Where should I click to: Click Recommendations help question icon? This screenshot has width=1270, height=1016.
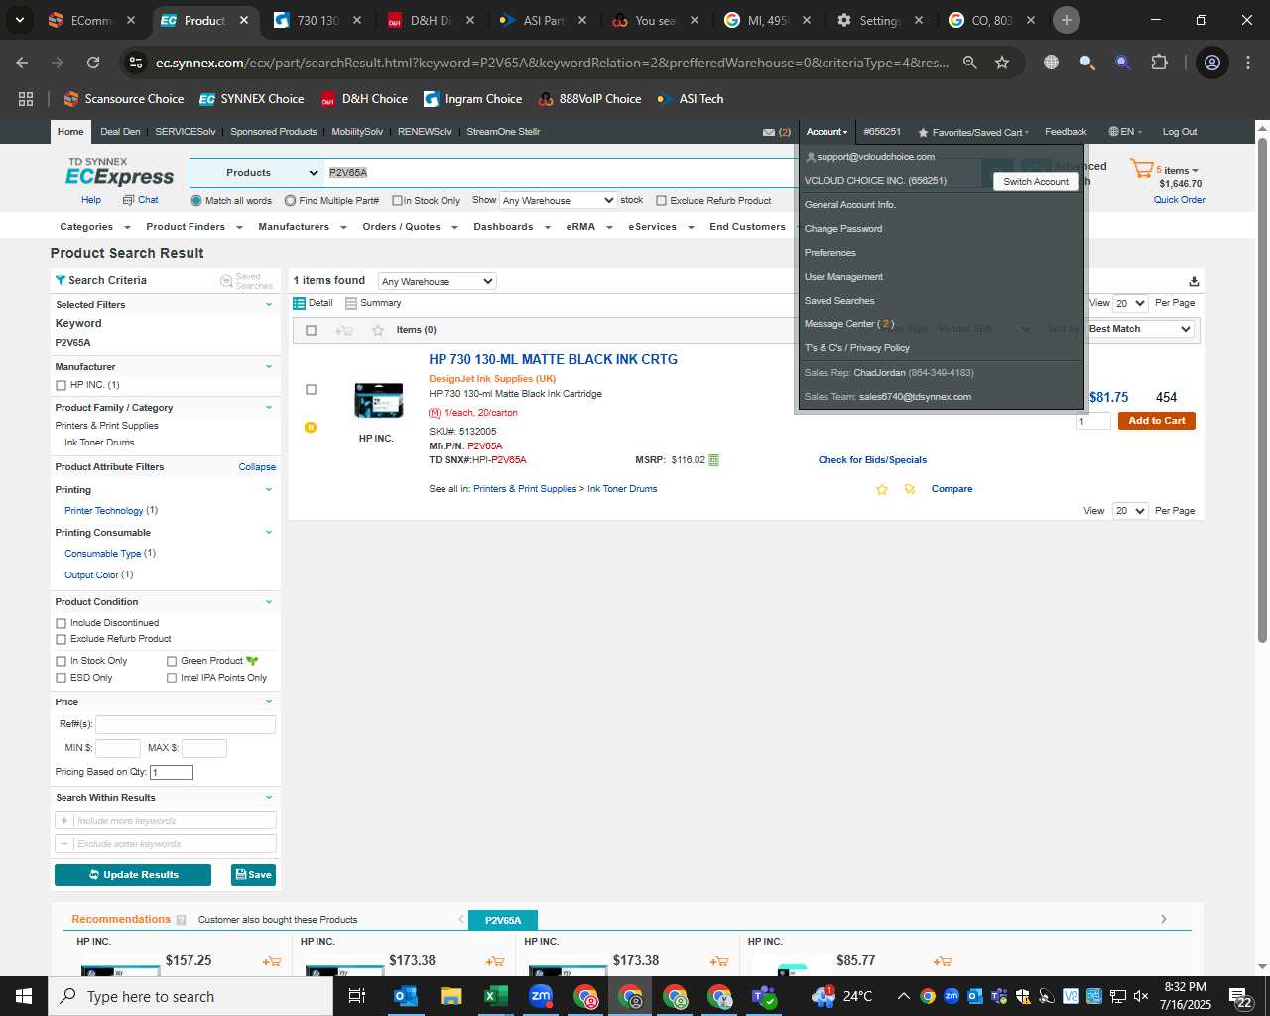(181, 920)
